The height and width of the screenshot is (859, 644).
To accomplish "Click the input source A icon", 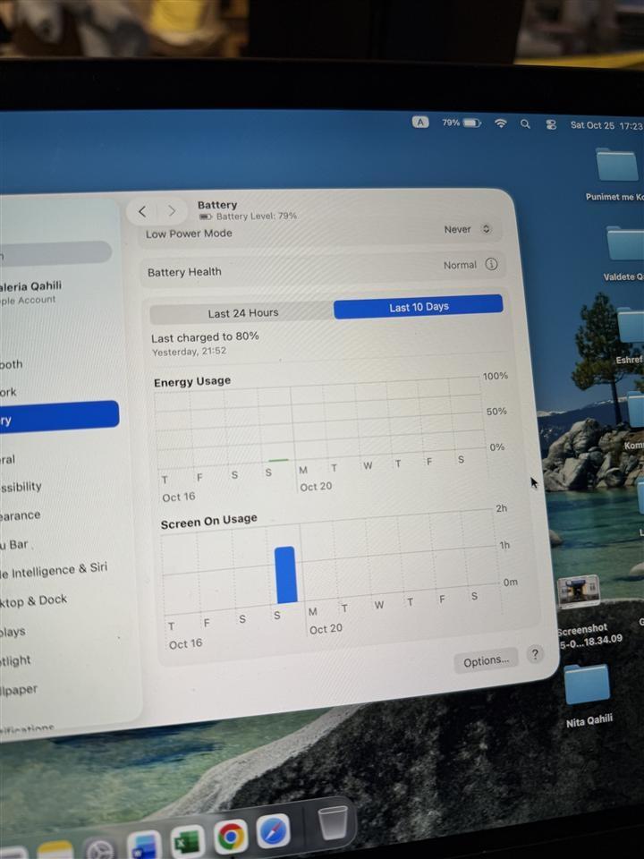I will 420,123.
